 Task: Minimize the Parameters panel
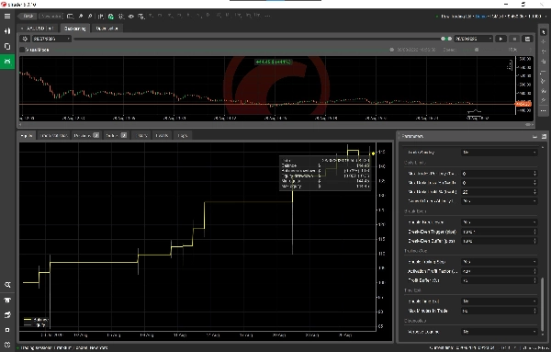point(534,136)
